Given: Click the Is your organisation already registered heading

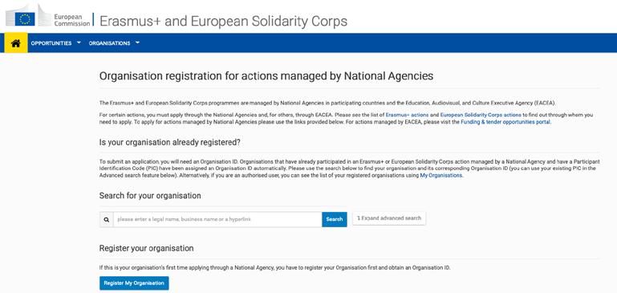Looking at the screenshot, I should click(169, 143).
